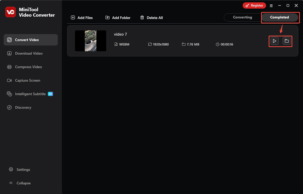This screenshot has width=303, height=194.
Task: Click the Register button
Action: 254,5
